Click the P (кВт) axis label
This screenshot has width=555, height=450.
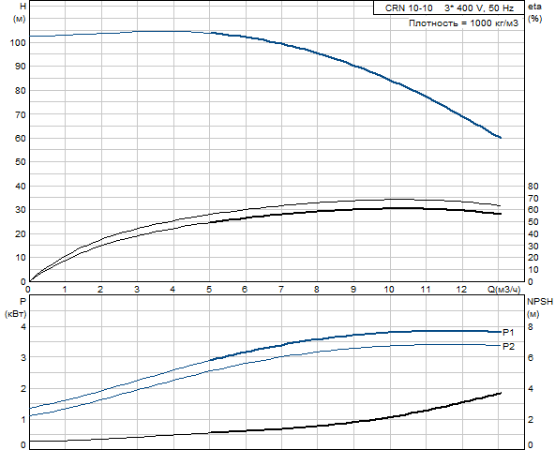pos(16,307)
